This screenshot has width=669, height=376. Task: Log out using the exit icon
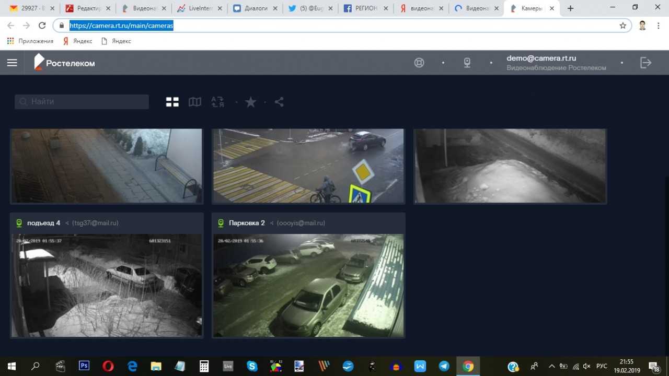coord(646,63)
